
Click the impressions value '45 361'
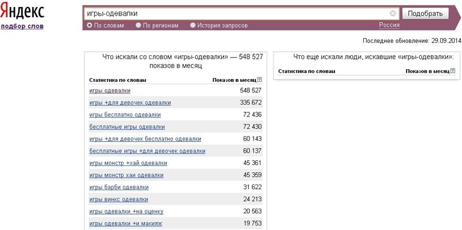[x=252, y=163]
